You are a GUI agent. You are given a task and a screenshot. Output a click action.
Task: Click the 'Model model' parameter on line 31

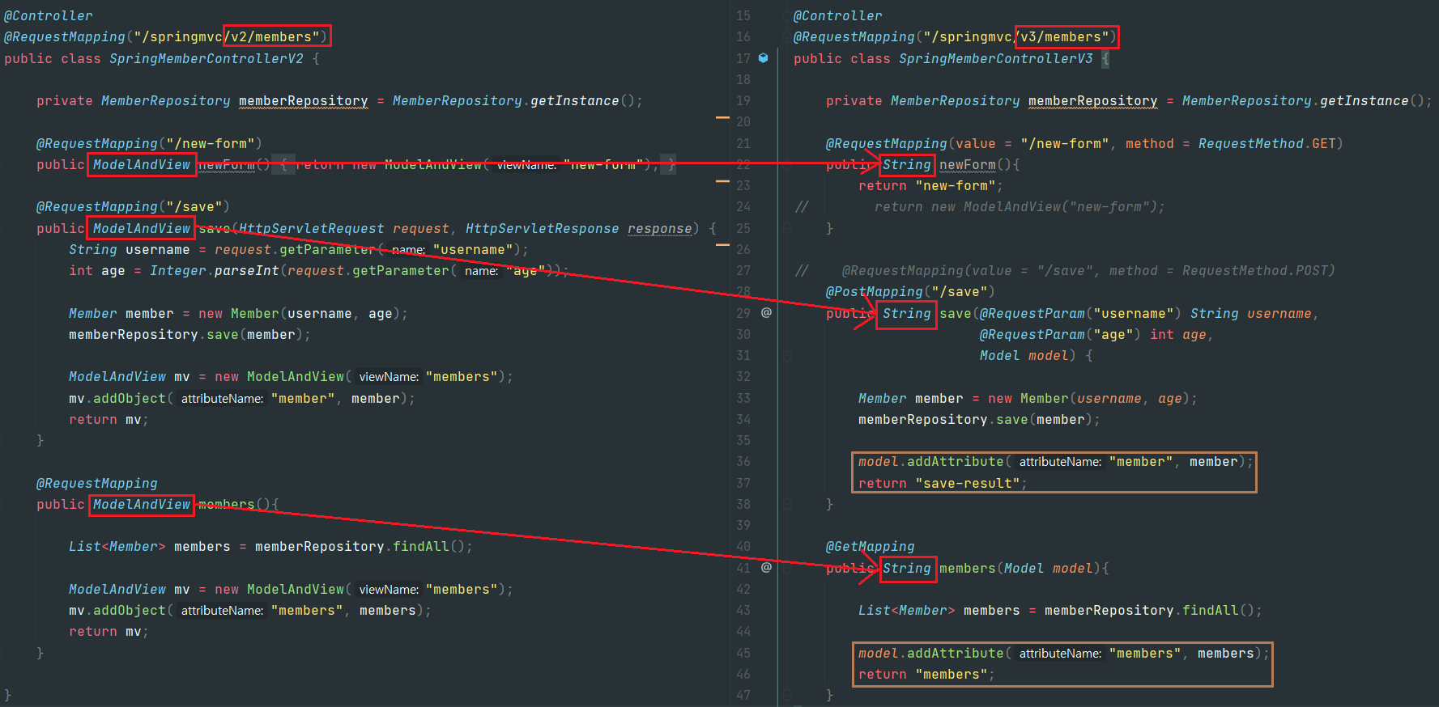(x=1024, y=356)
